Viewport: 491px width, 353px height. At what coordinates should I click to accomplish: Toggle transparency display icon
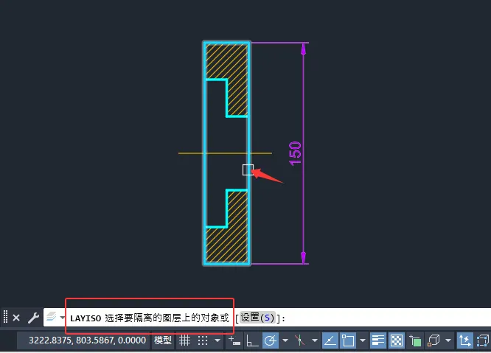397,340
